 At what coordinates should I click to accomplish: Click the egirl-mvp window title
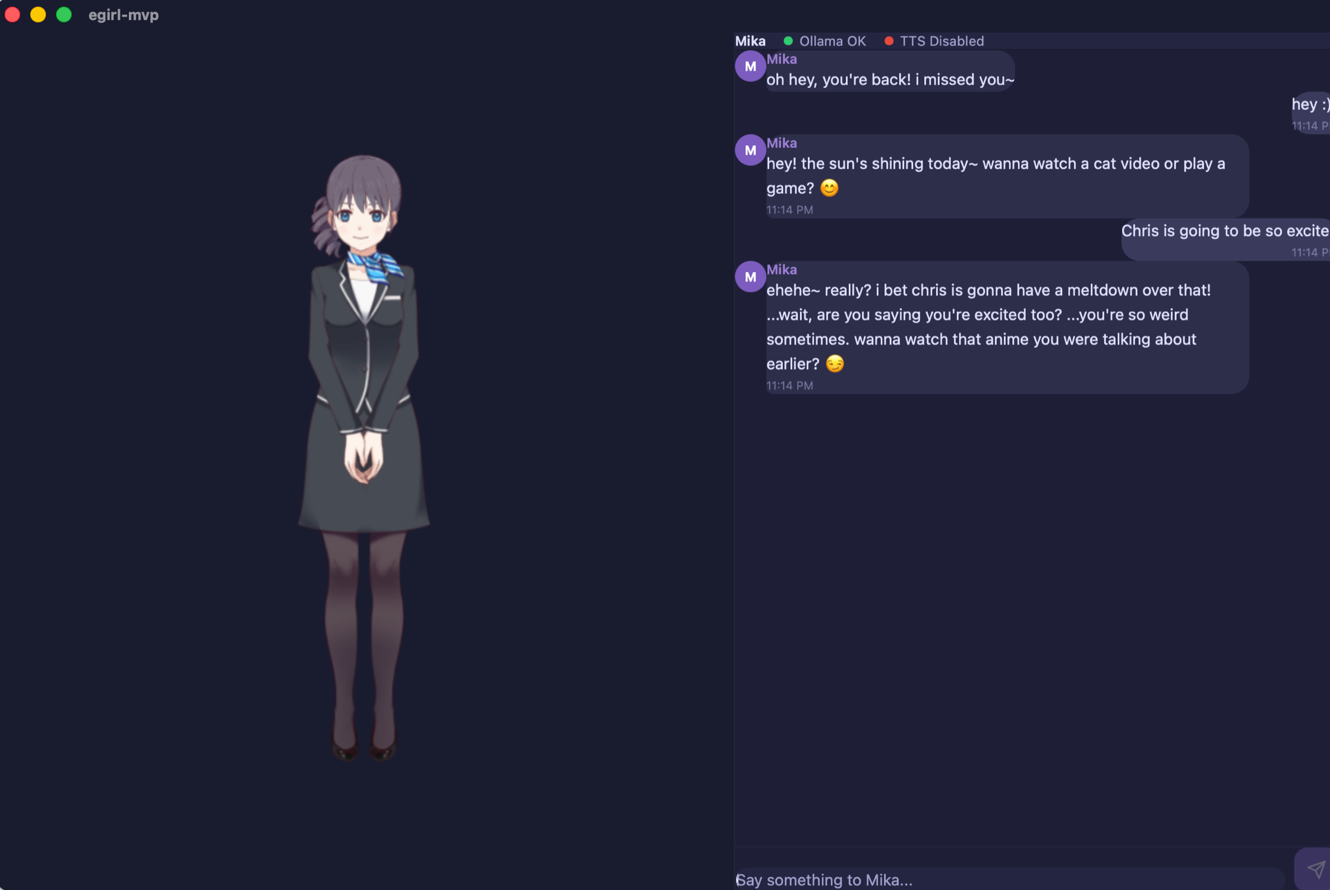pyautogui.click(x=124, y=15)
